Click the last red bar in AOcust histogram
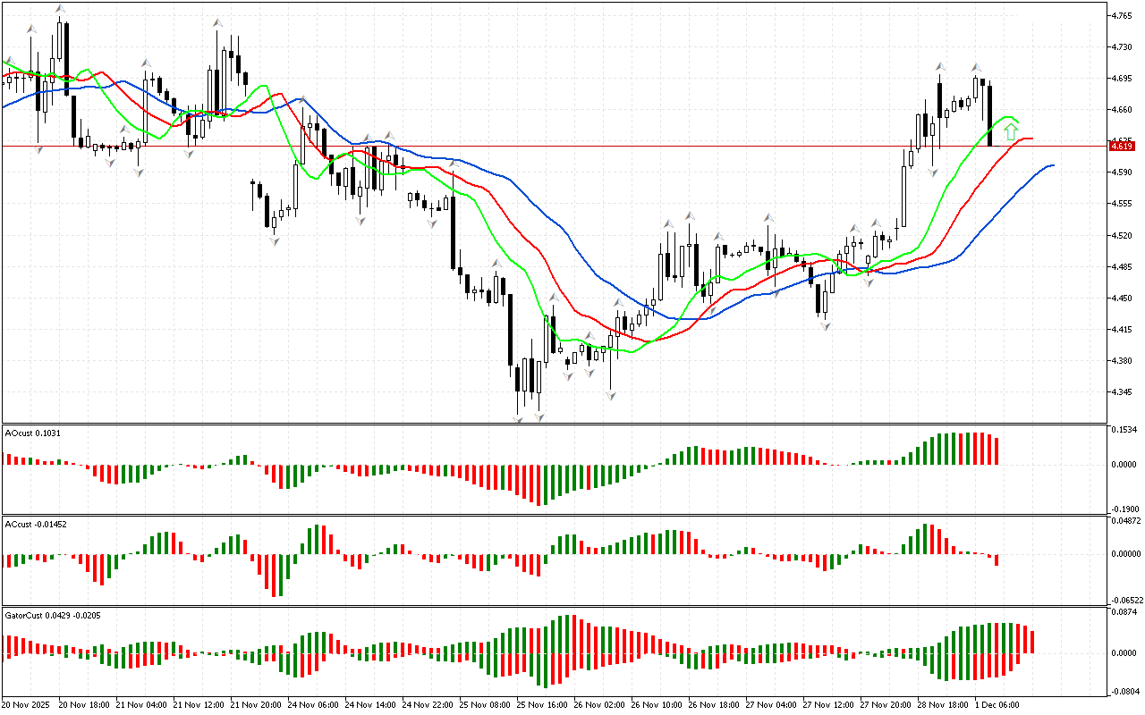This screenshot has width=1145, height=715. coord(997,450)
